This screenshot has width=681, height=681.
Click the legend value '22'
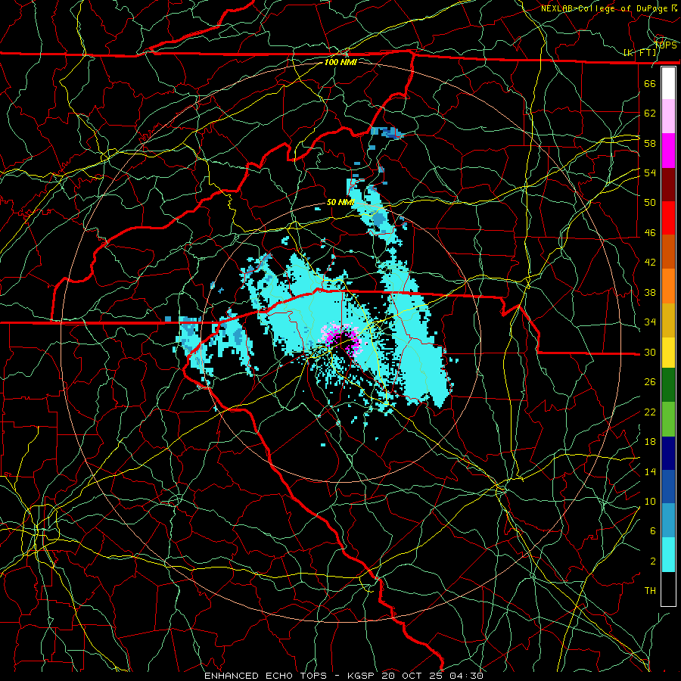pos(650,412)
